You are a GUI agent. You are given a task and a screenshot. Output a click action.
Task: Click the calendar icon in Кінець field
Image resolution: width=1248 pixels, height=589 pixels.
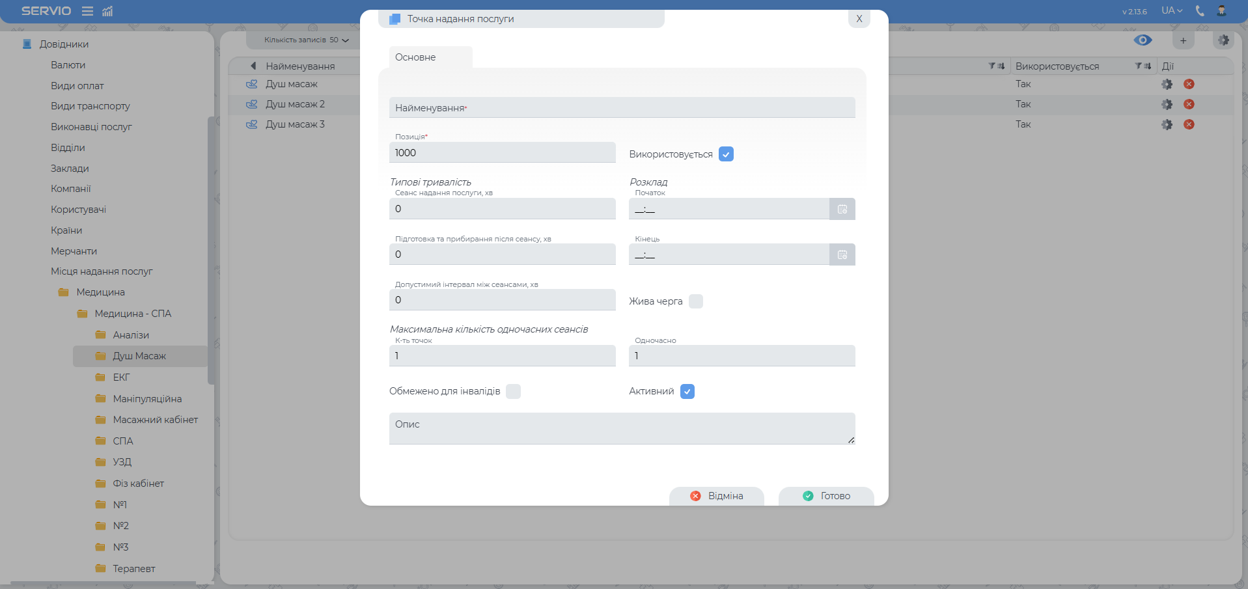click(x=842, y=254)
